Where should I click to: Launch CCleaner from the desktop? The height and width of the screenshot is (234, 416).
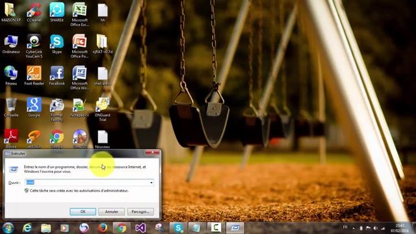pyautogui.click(x=34, y=12)
